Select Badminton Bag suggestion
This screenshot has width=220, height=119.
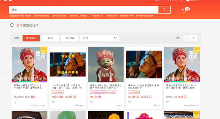point(41,16)
